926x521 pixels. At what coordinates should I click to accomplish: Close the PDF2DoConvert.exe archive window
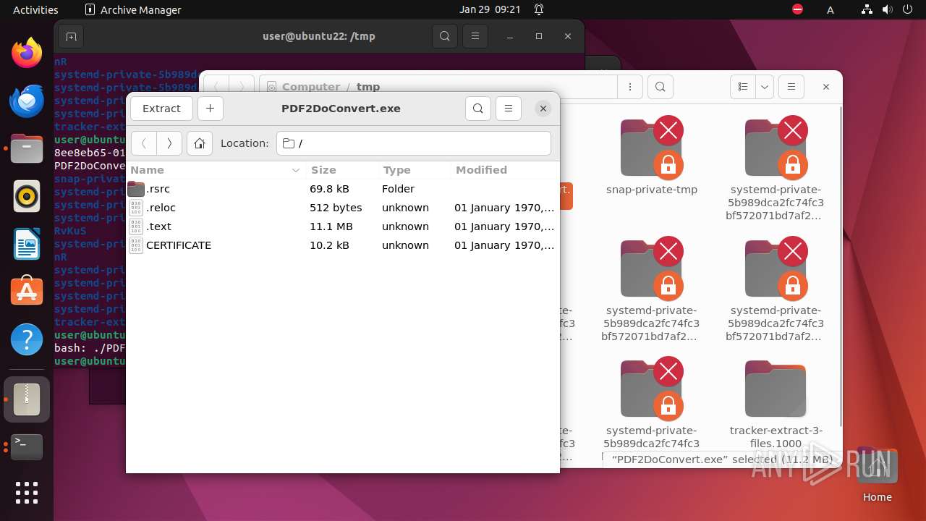point(543,109)
